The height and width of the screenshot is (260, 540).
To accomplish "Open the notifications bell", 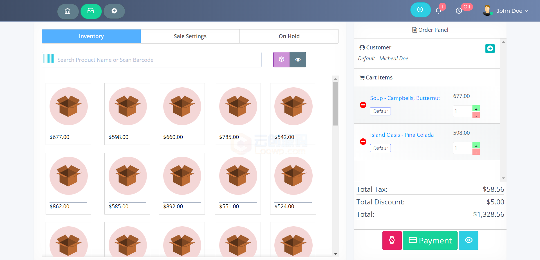I will tap(438, 11).
